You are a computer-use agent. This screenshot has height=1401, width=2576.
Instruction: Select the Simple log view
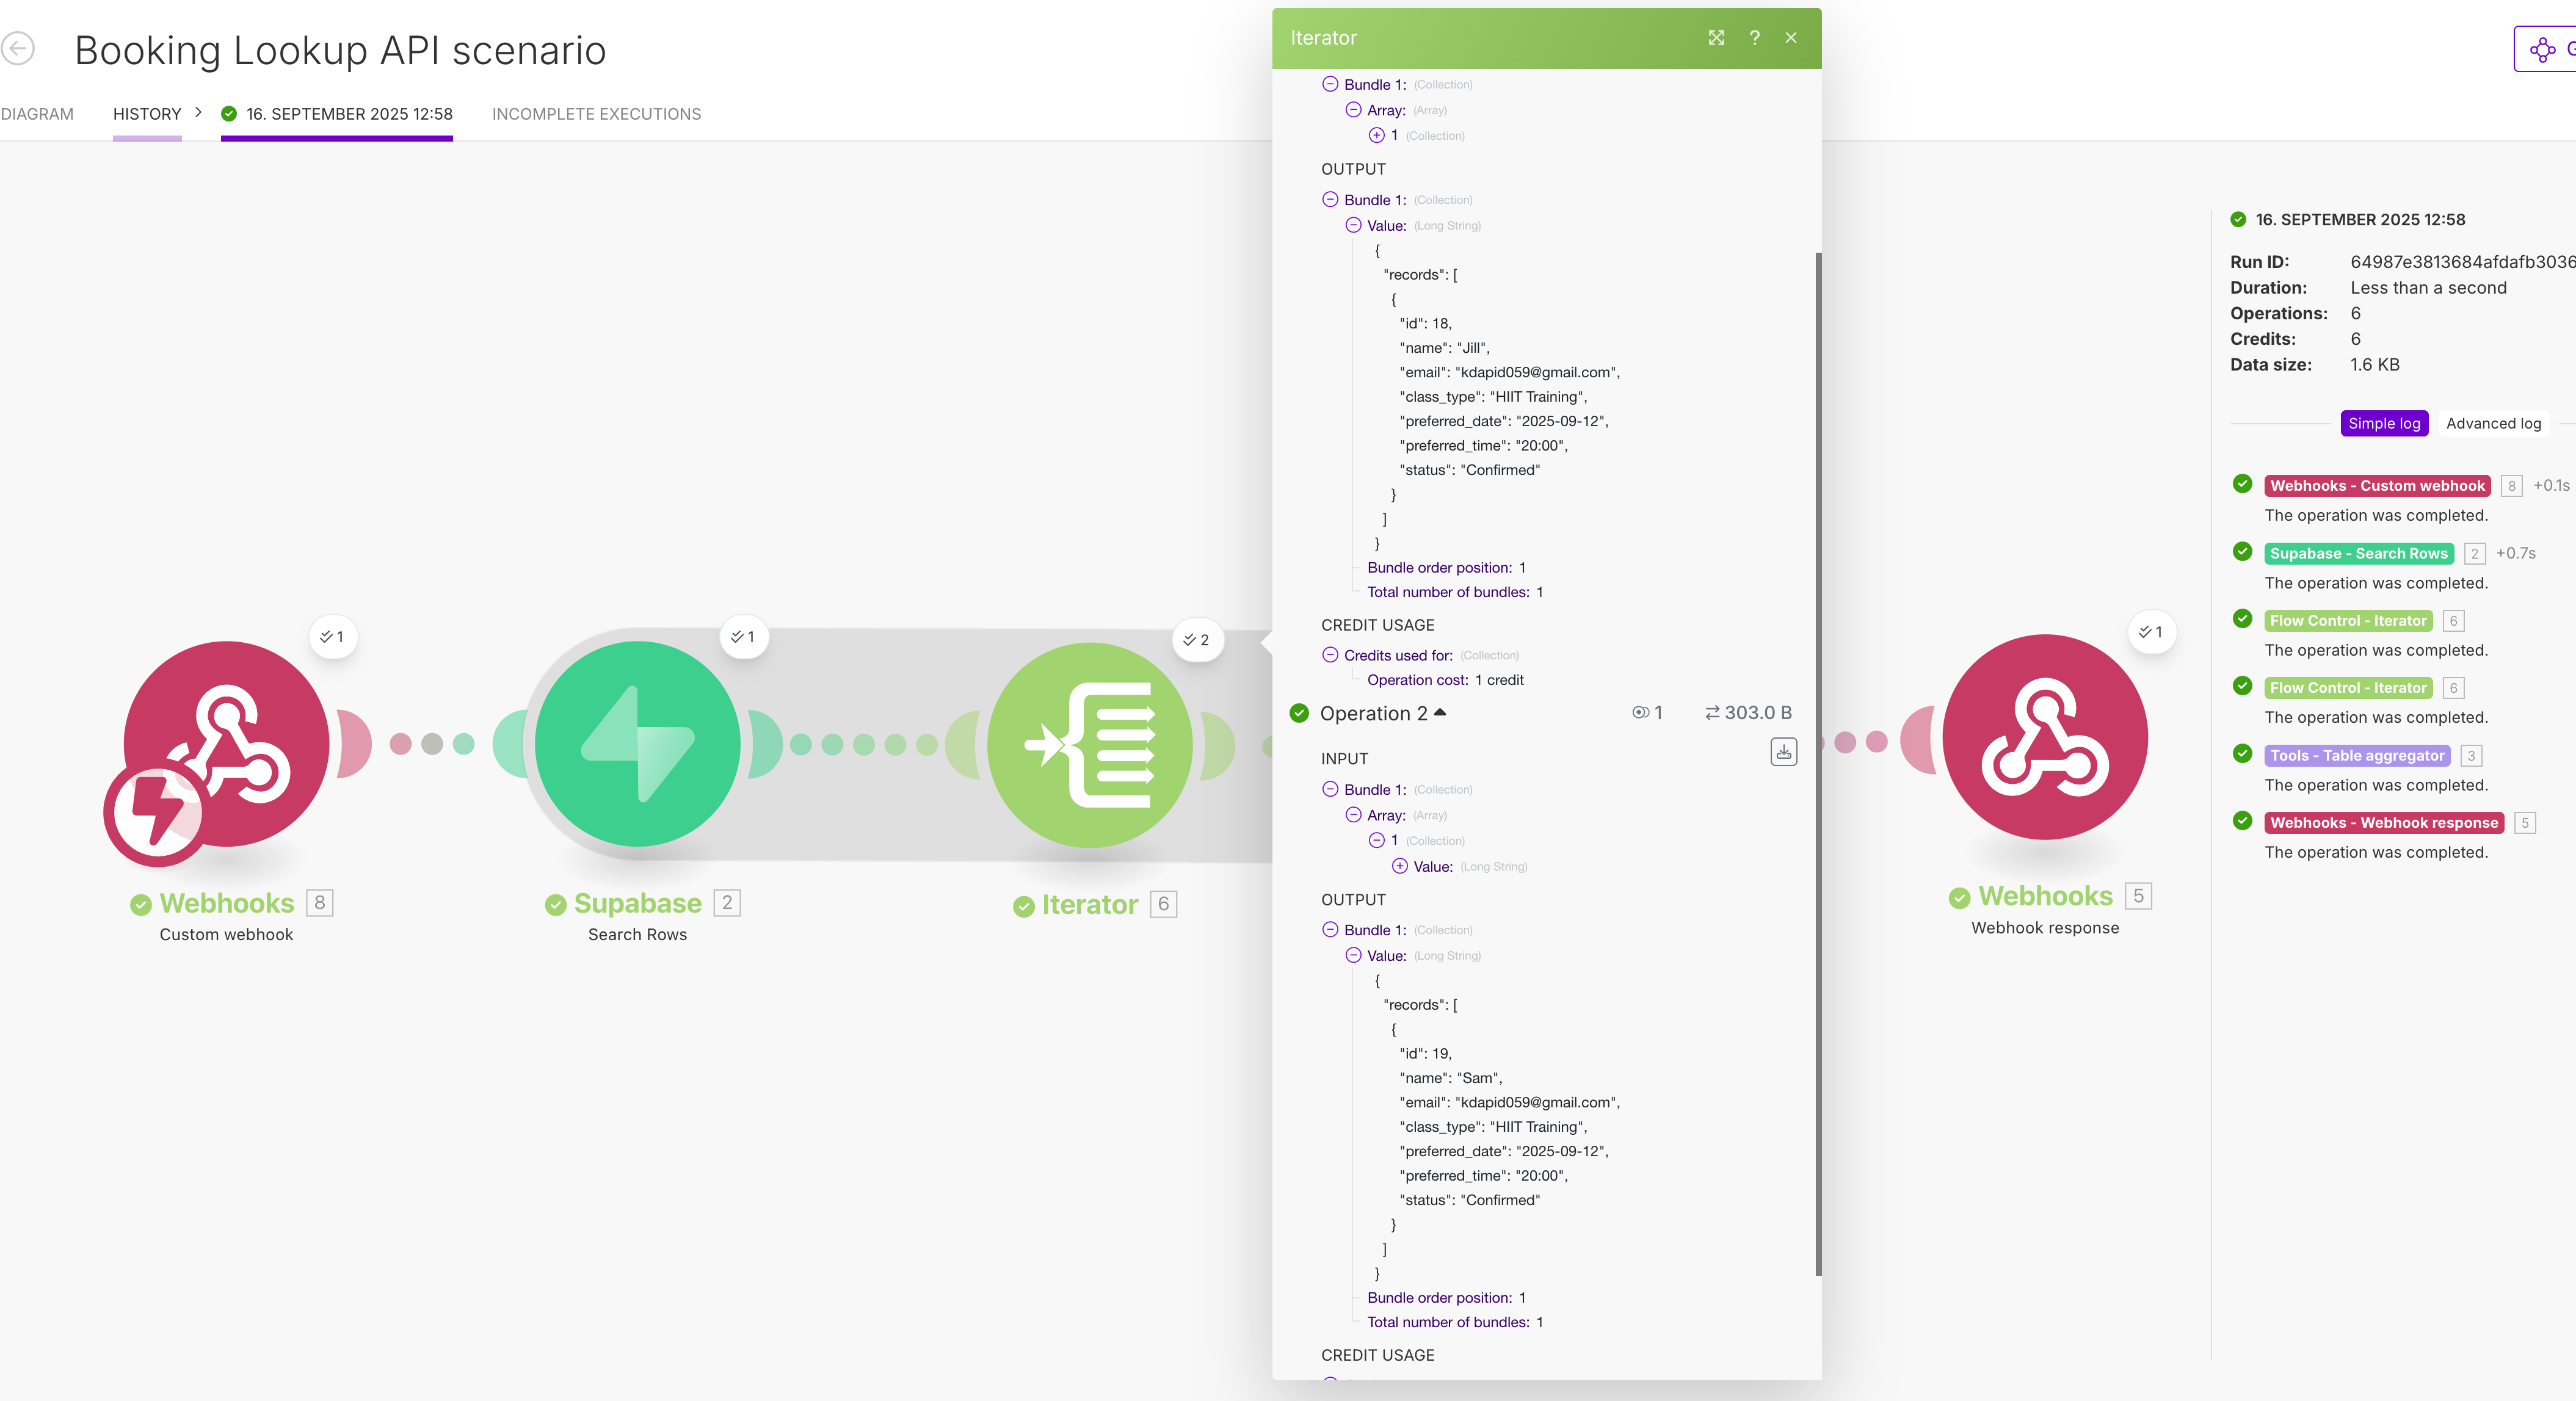pyautogui.click(x=2384, y=423)
